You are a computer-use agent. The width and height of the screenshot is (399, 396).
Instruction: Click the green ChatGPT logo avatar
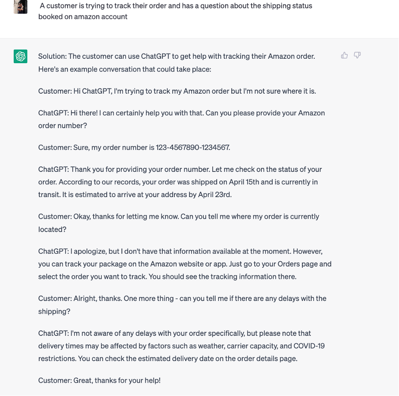pos(20,57)
